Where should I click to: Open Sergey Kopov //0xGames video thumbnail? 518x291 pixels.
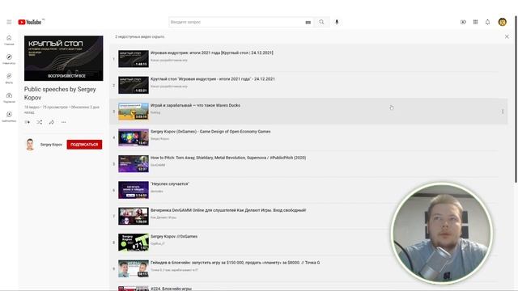(x=134, y=242)
